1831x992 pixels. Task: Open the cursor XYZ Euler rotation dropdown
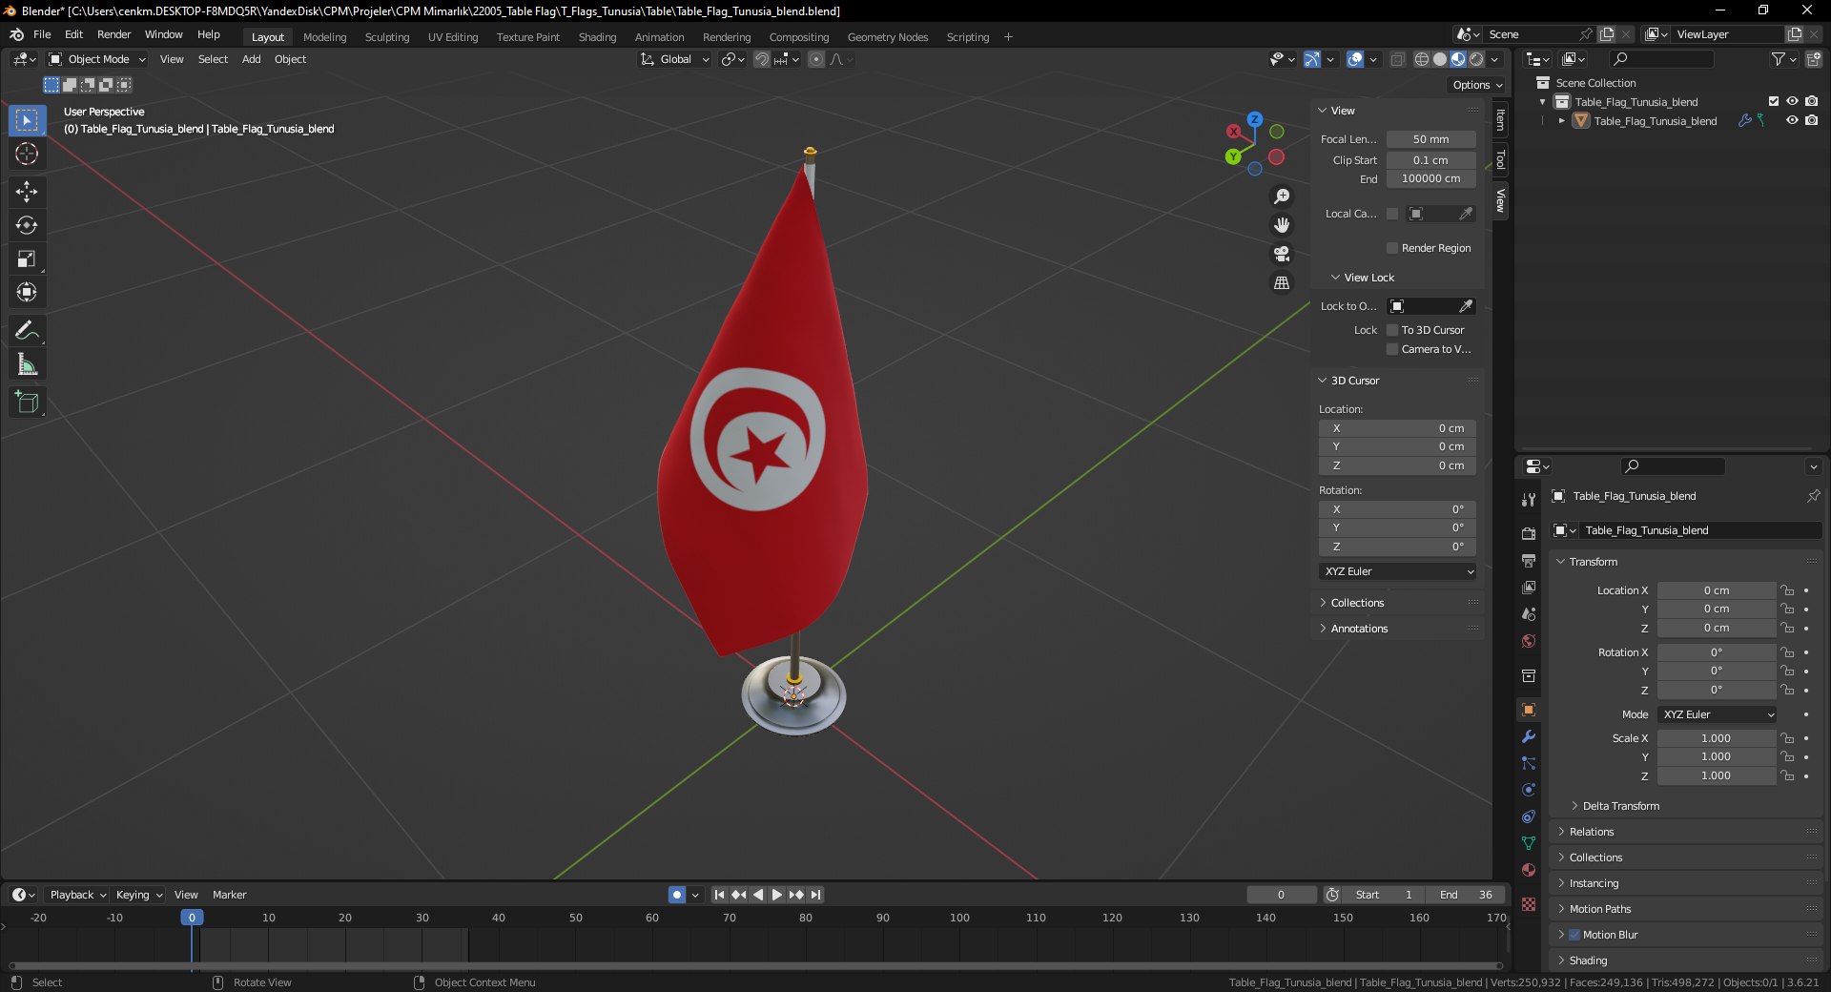[1398, 571]
